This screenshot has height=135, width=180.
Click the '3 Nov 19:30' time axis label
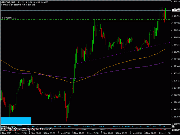coord(107,133)
